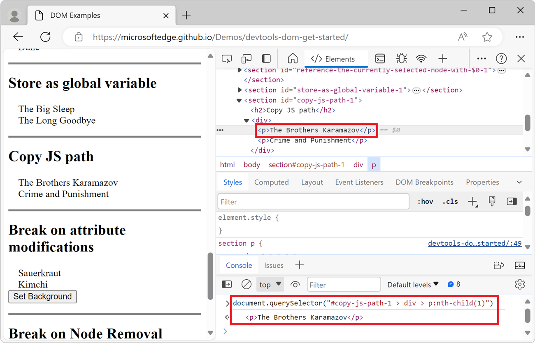Add a new style rule in Styles

click(x=473, y=201)
